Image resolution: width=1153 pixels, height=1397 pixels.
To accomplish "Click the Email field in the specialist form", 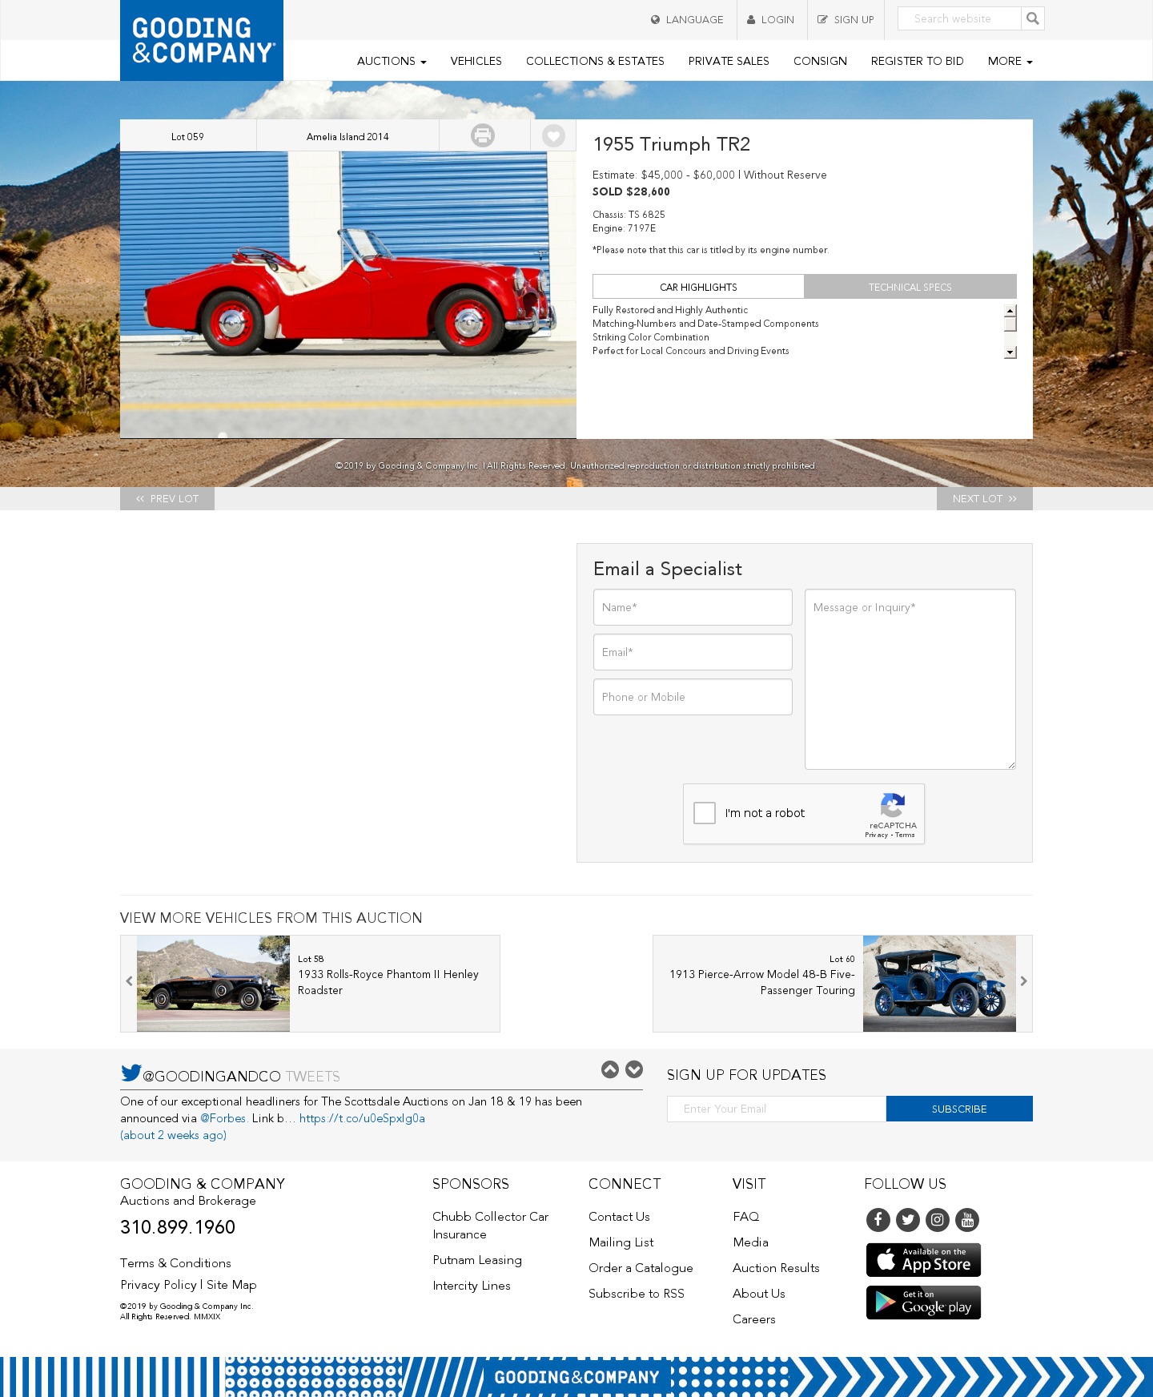I will tap(693, 652).
